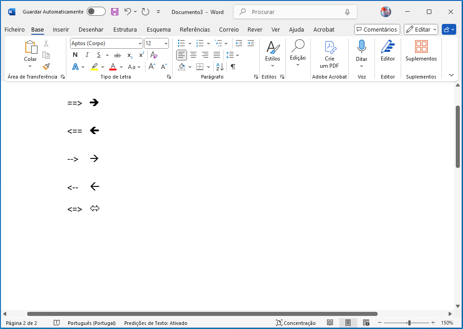
Task: Click the zoom slider handle in status bar
Action: tap(409, 323)
